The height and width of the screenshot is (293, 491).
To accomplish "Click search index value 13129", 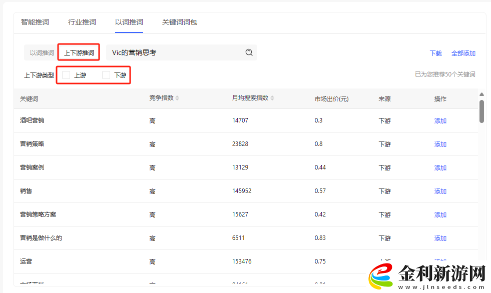I will [240, 167].
